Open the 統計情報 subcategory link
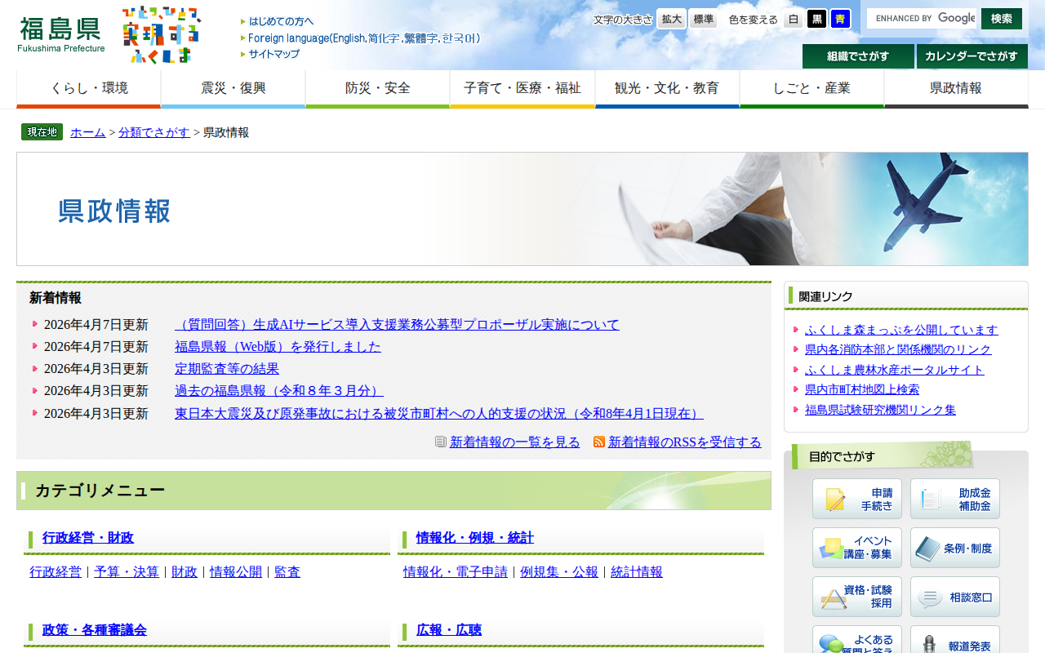The height and width of the screenshot is (653, 1045). pyautogui.click(x=637, y=572)
